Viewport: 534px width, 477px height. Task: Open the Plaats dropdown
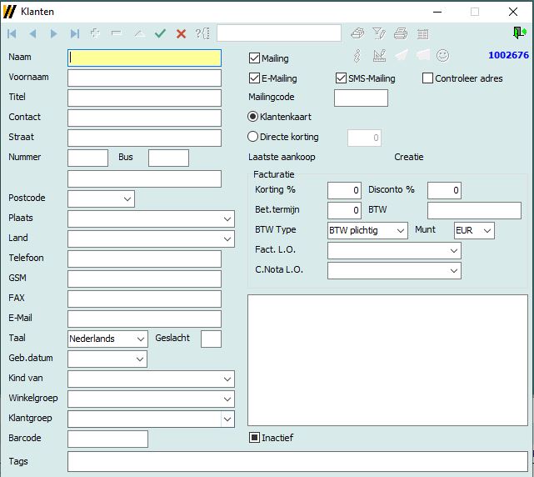[227, 219]
